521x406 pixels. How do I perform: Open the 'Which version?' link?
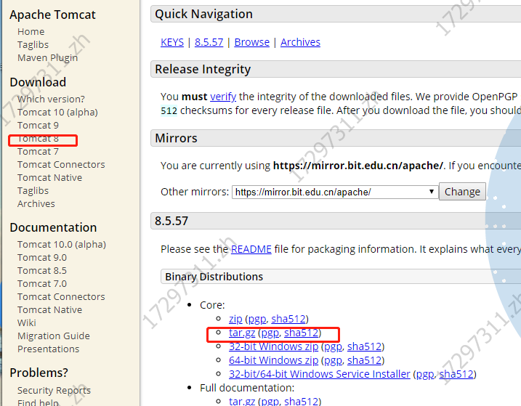click(51, 99)
